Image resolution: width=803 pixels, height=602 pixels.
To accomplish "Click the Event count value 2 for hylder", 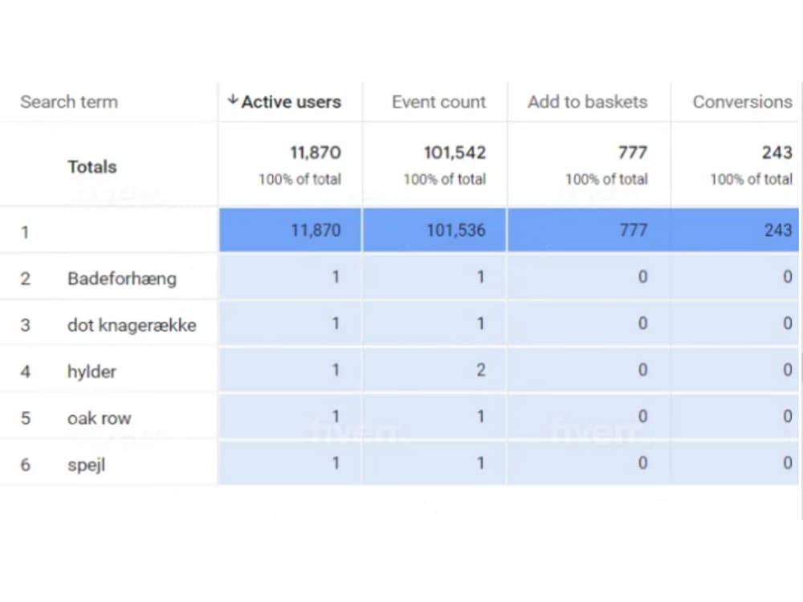I will click(480, 371).
